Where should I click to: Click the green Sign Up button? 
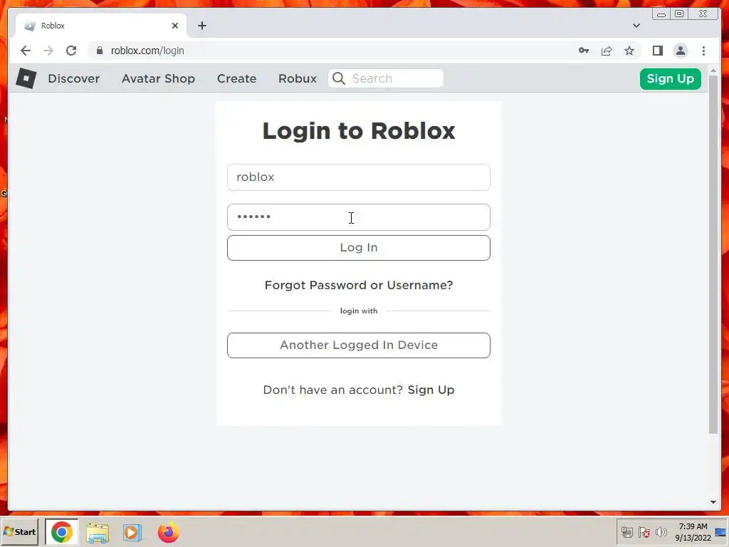pyautogui.click(x=671, y=78)
